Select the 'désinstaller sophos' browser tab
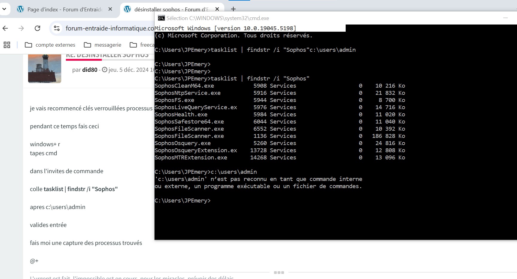The height and width of the screenshot is (279, 517). (172, 9)
